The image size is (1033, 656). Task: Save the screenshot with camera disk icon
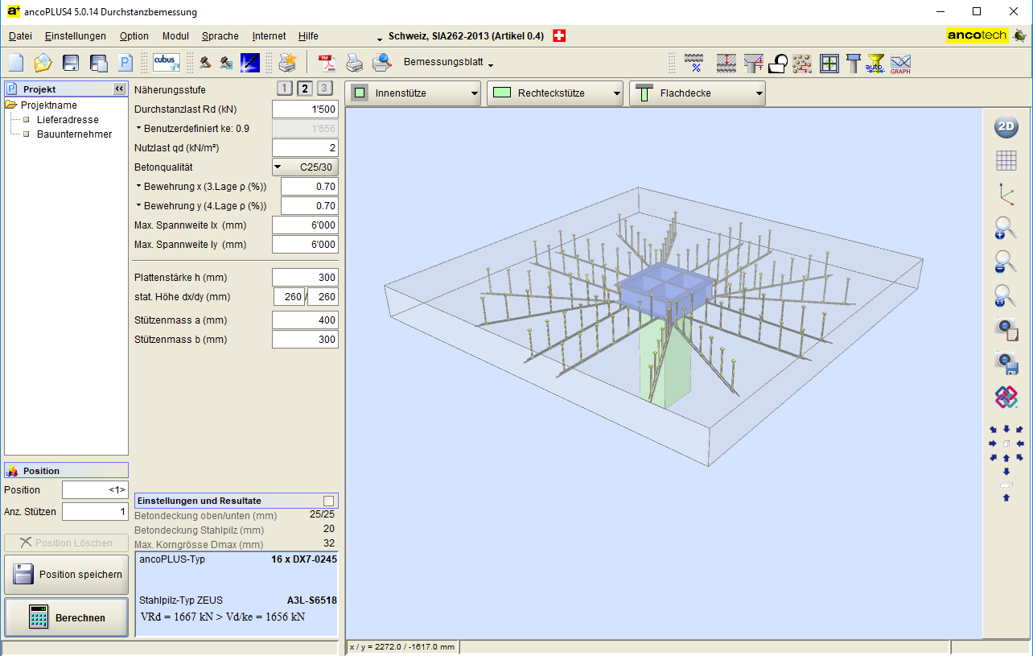coord(1006,363)
